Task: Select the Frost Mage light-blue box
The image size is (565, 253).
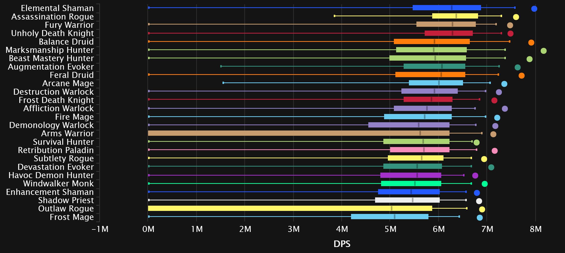Action: point(389,217)
